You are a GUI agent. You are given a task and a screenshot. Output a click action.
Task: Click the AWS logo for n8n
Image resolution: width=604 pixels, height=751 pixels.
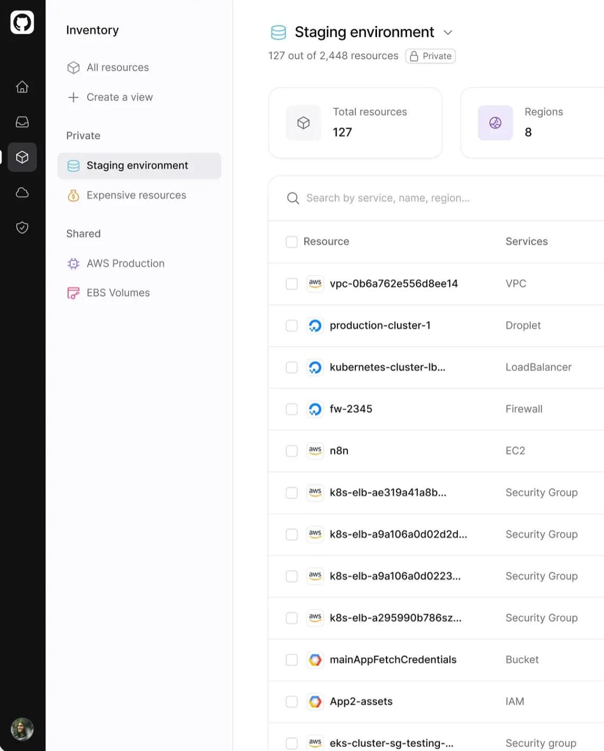coord(315,450)
